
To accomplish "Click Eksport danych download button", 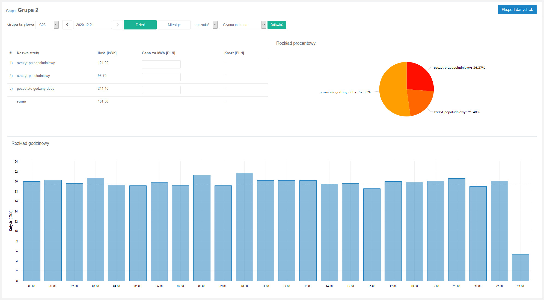I will coord(517,10).
